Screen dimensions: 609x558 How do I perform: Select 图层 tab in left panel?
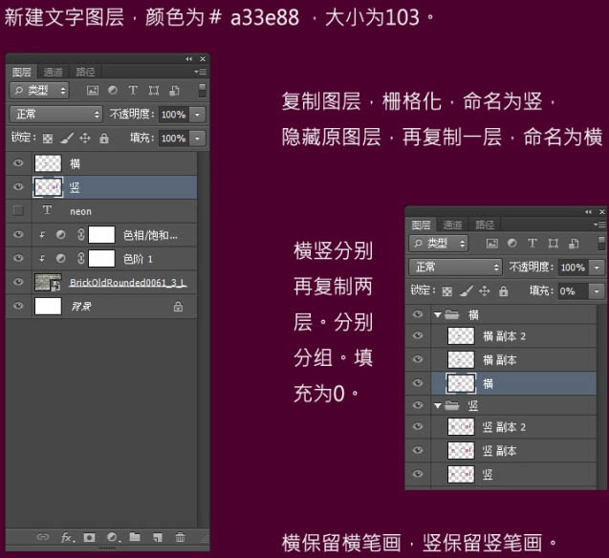21,72
